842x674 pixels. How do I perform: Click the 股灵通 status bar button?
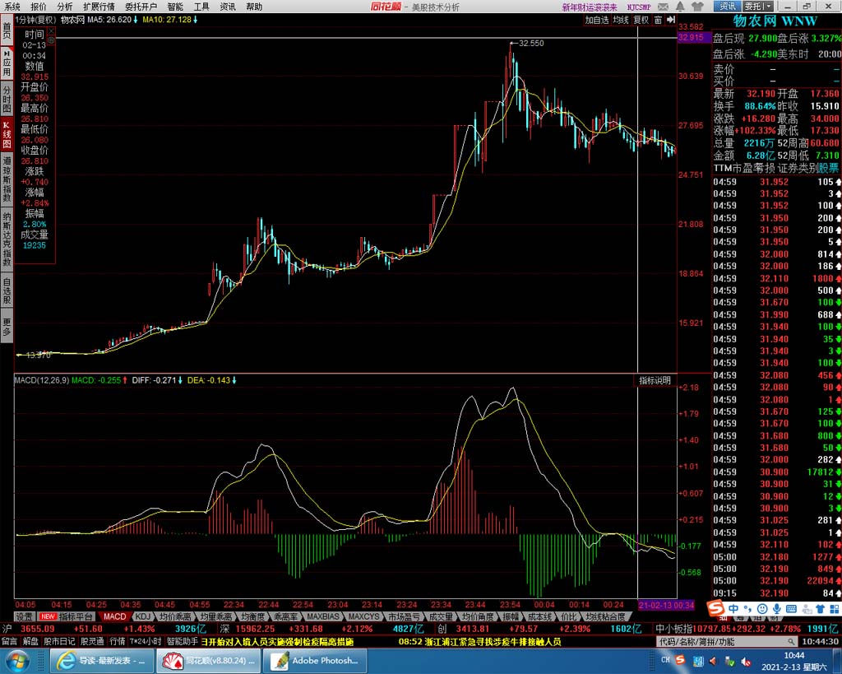tap(92, 641)
